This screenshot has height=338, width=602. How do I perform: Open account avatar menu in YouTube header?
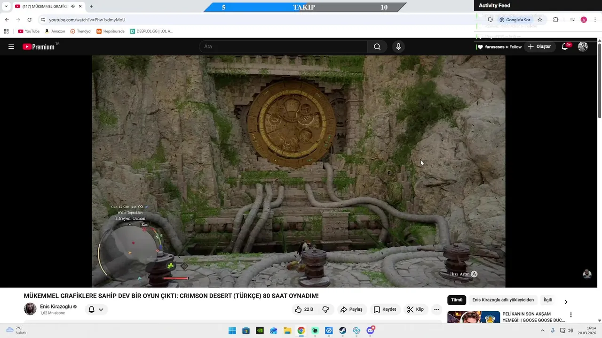[583, 46]
